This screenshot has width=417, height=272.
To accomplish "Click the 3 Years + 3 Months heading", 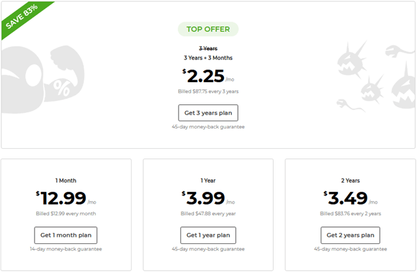I will click(208, 57).
